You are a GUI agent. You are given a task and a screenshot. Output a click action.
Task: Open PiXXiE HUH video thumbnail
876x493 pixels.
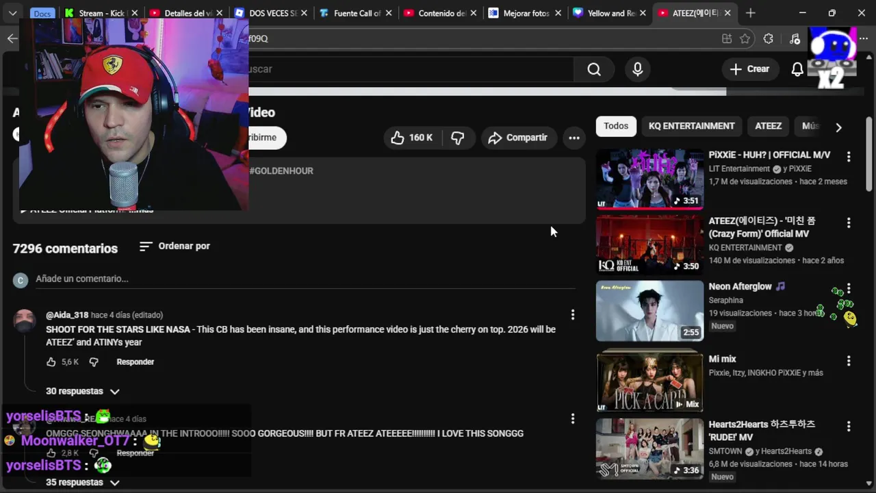click(649, 179)
